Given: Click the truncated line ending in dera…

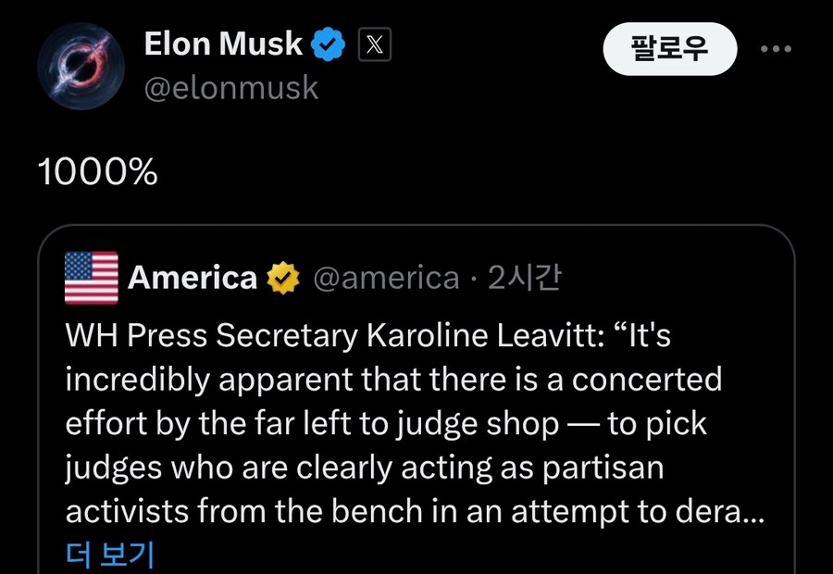Looking at the screenshot, I should point(415,511).
